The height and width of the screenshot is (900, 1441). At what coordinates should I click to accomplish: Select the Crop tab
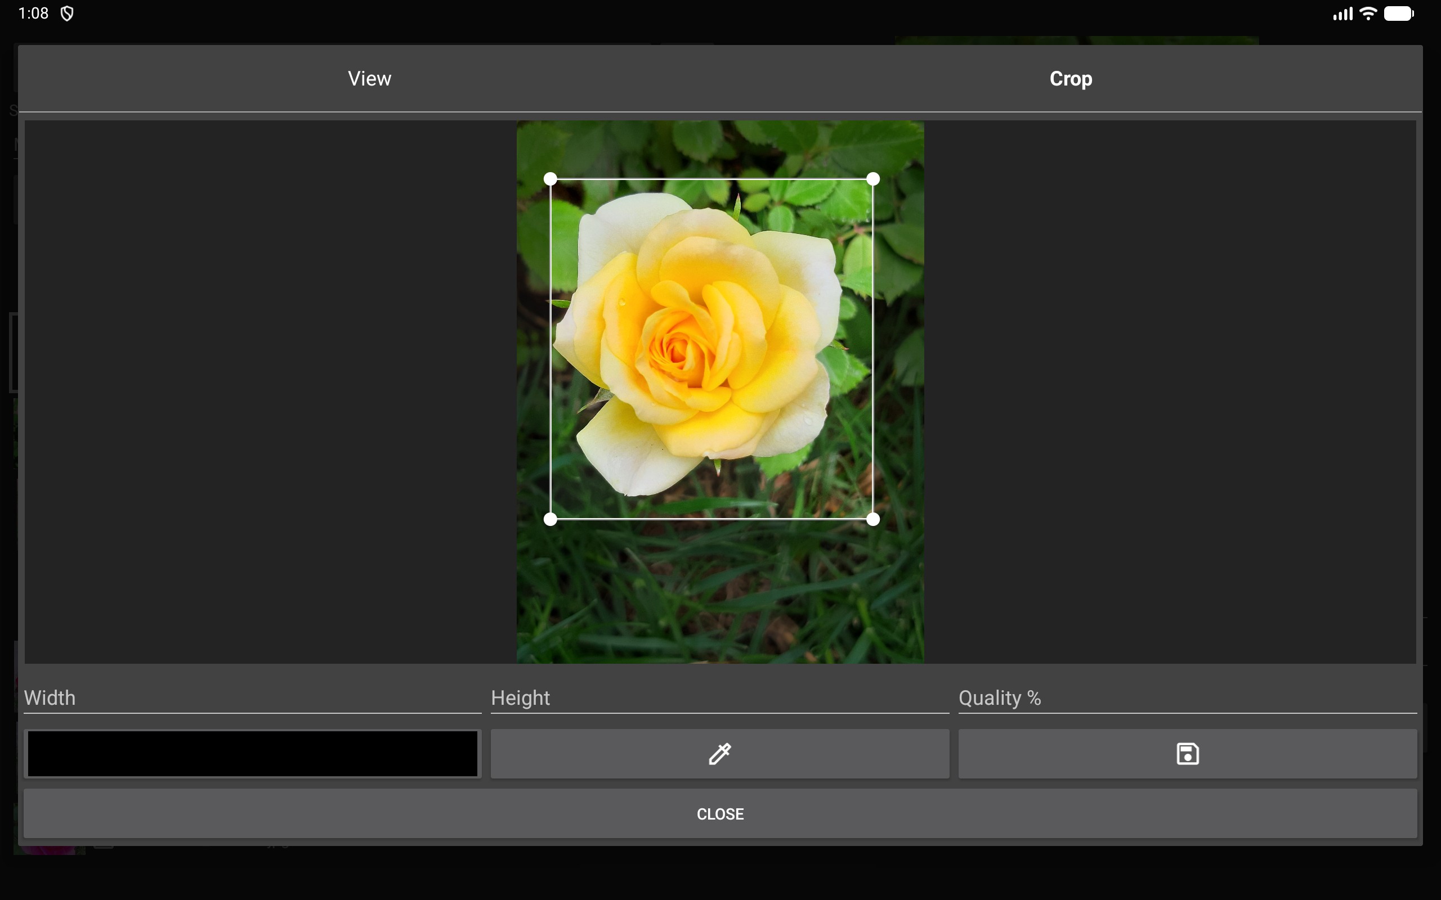click(1070, 79)
